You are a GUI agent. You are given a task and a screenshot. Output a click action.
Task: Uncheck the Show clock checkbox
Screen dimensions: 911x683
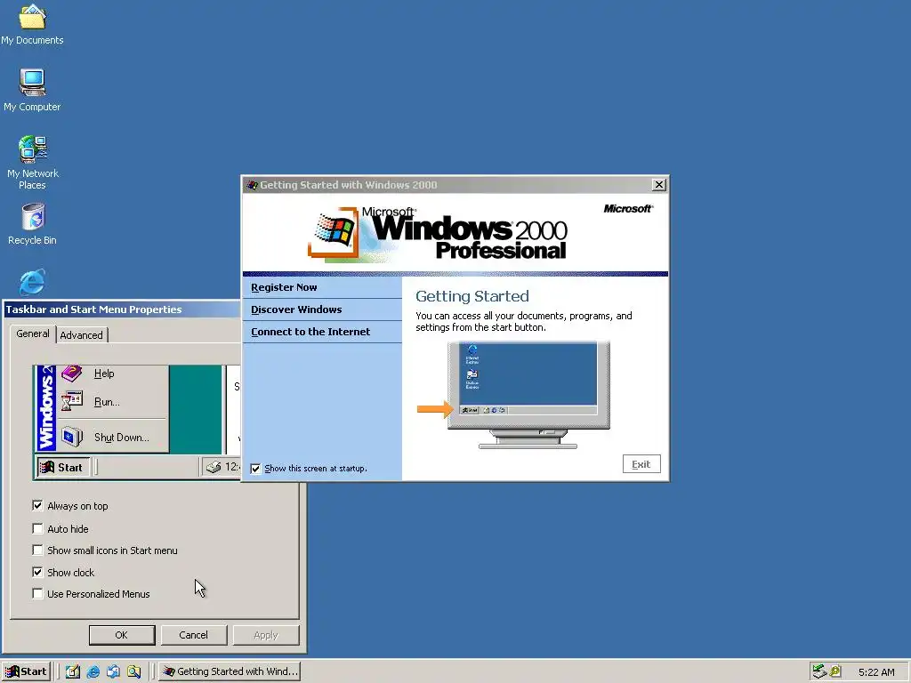[37, 572]
